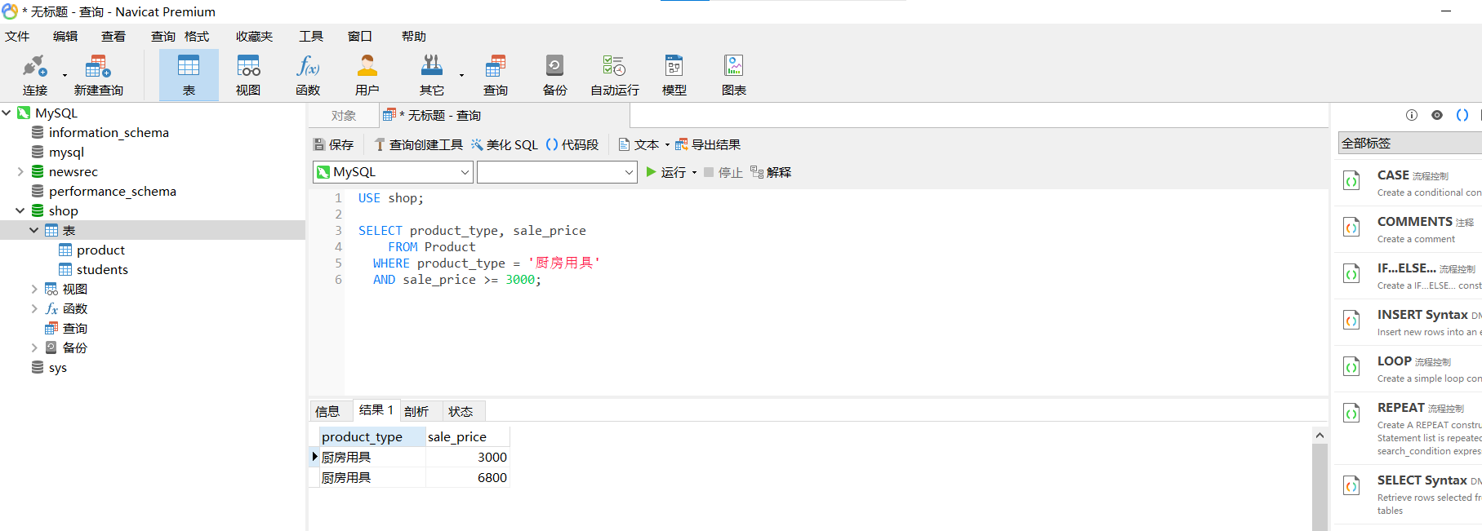Click the 连接 (Connection) toolbar icon
The width and height of the screenshot is (1482, 531).
tap(35, 75)
